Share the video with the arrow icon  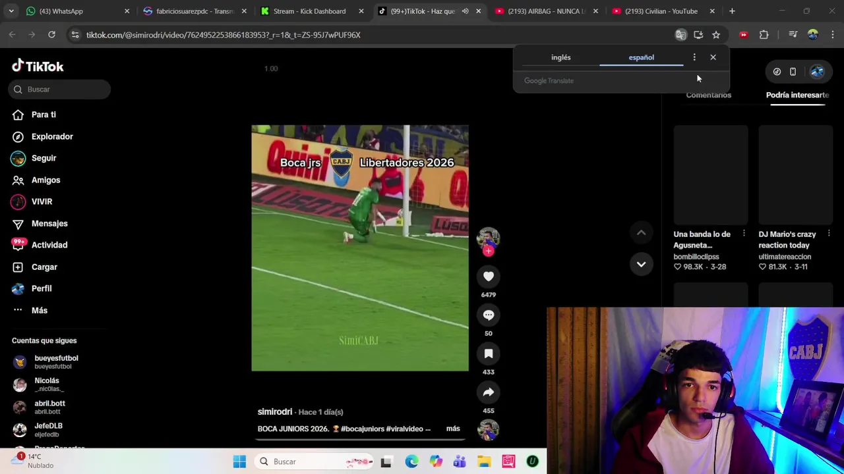(x=489, y=392)
